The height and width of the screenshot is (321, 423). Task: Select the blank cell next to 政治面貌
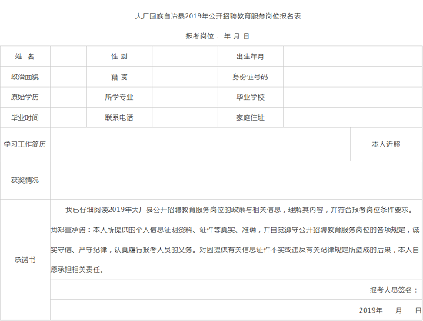(68, 77)
